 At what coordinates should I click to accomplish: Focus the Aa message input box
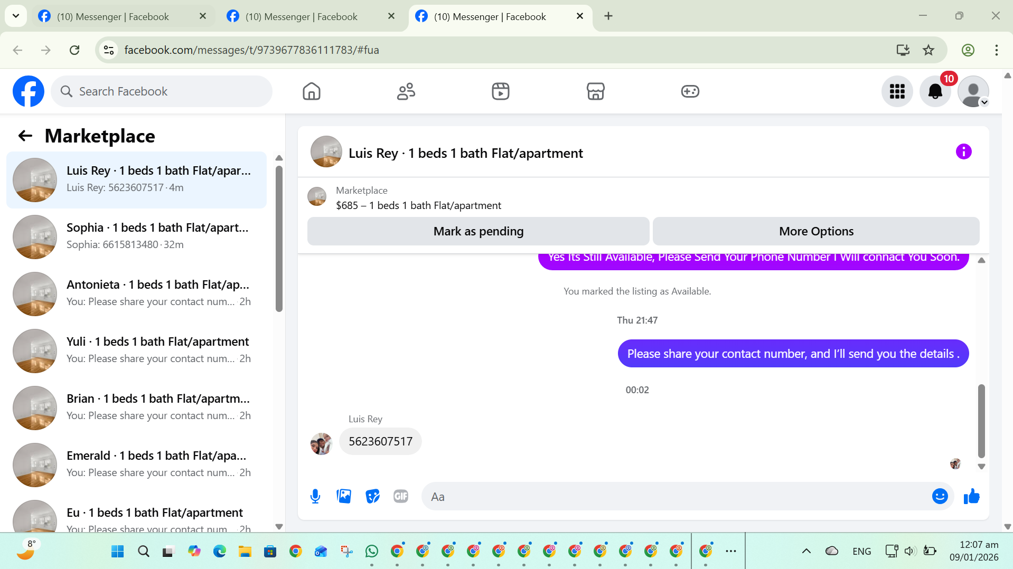click(688, 497)
